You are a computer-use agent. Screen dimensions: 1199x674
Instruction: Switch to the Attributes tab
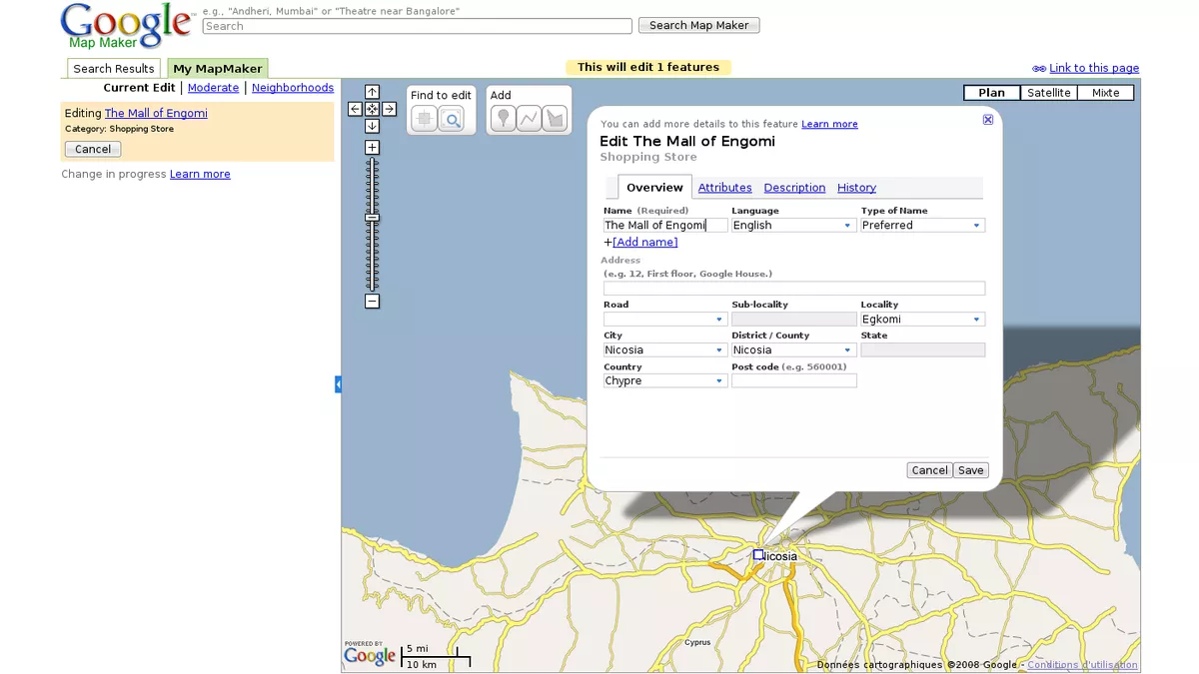click(x=724, y=187)
